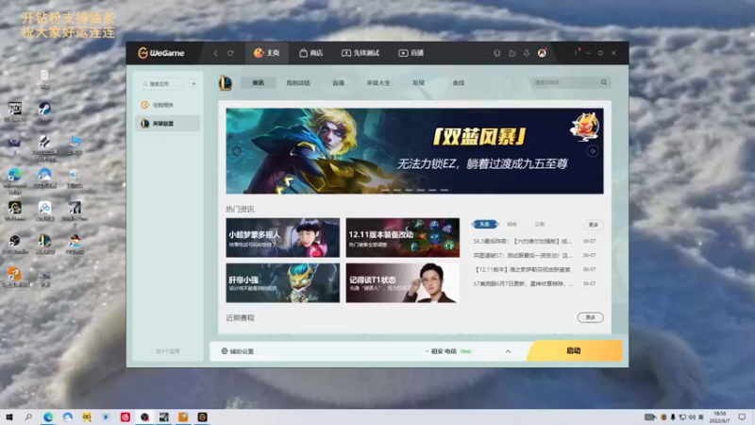Click 更多 button beside news filters

coord(594,225)
